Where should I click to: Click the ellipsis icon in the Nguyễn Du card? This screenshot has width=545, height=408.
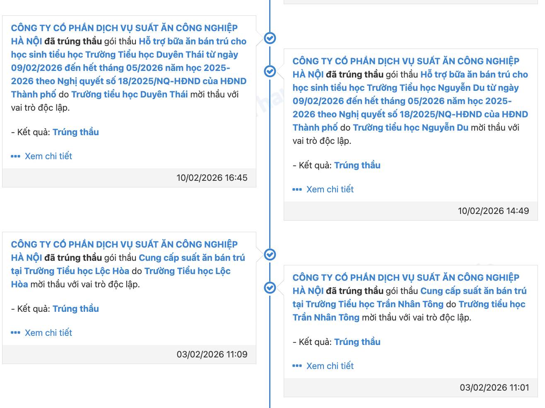(297, 189)
